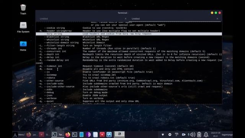Open the Trash desktop icon
This screenshot has height=138, width=245.
(23, 9)
